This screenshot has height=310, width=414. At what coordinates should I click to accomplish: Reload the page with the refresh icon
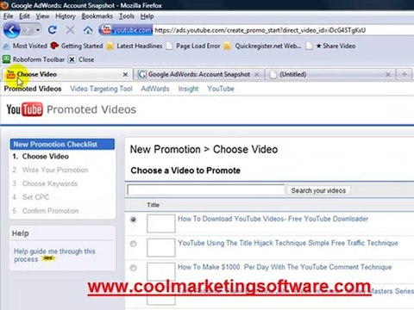pyautogui.click(x=53, y=29)
